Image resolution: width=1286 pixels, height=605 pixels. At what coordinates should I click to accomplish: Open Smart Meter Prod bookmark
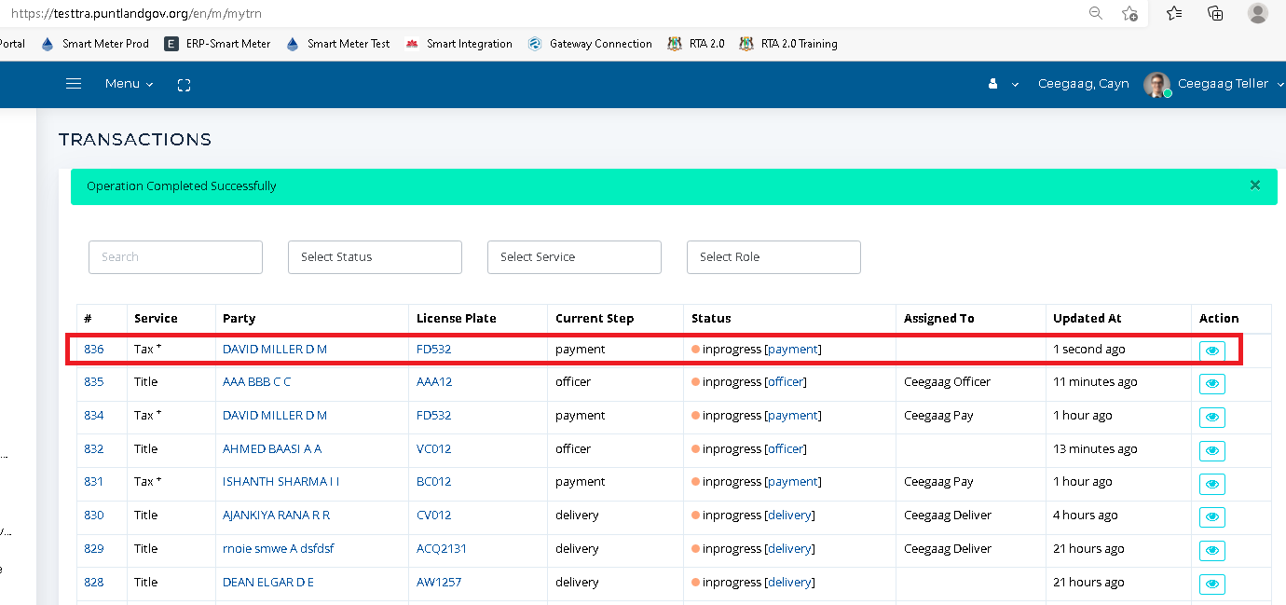[95, 44]
